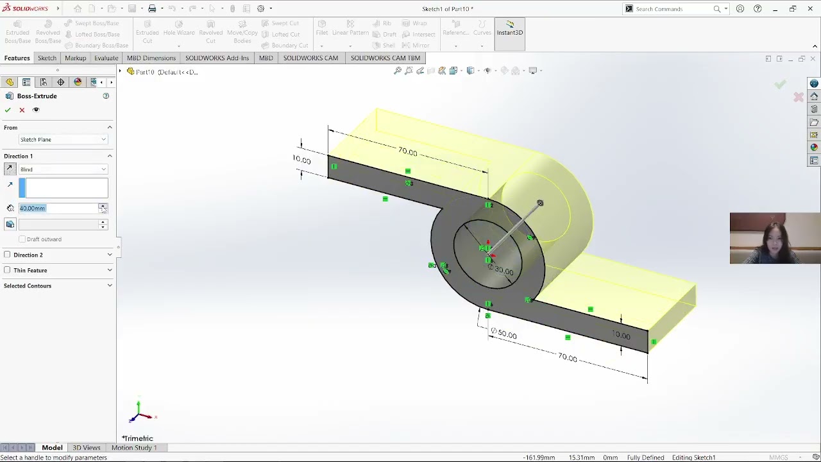Click the direction of extrusion selection box
The height and width of the screenshot is (462, 821).
(x=63, y=188)
